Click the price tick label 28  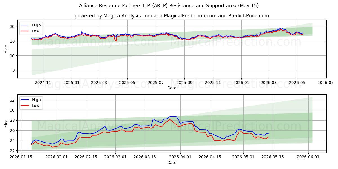[13, 120]
